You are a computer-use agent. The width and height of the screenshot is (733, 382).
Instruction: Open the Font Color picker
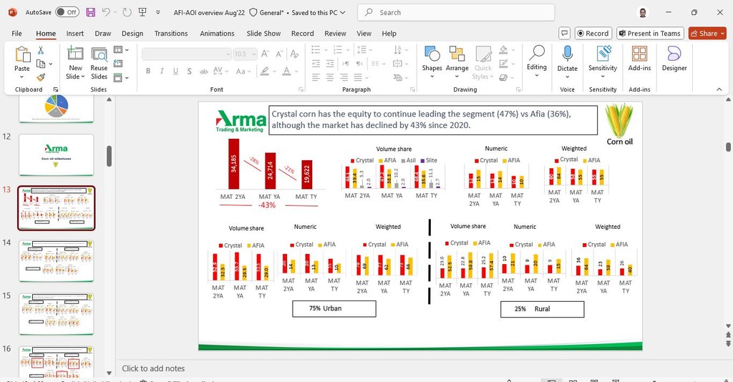click(286, 71)
